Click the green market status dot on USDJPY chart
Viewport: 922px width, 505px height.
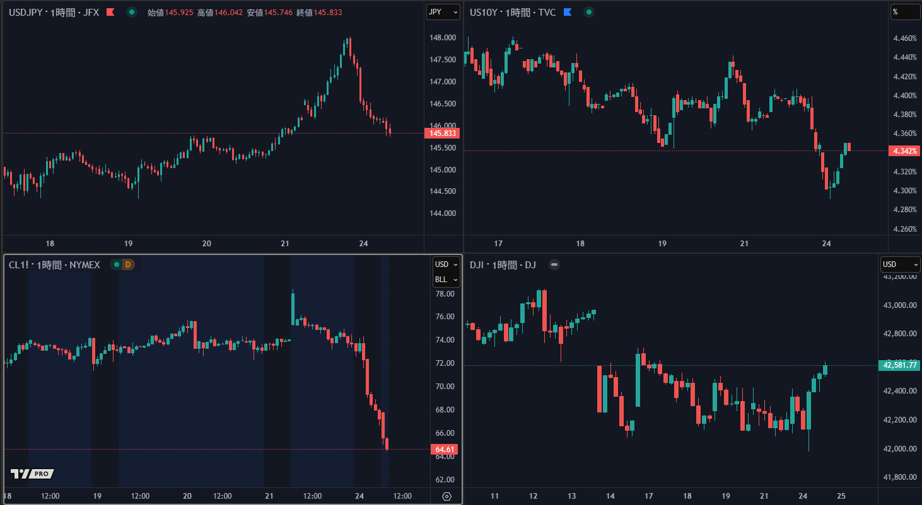pos(131,12)
